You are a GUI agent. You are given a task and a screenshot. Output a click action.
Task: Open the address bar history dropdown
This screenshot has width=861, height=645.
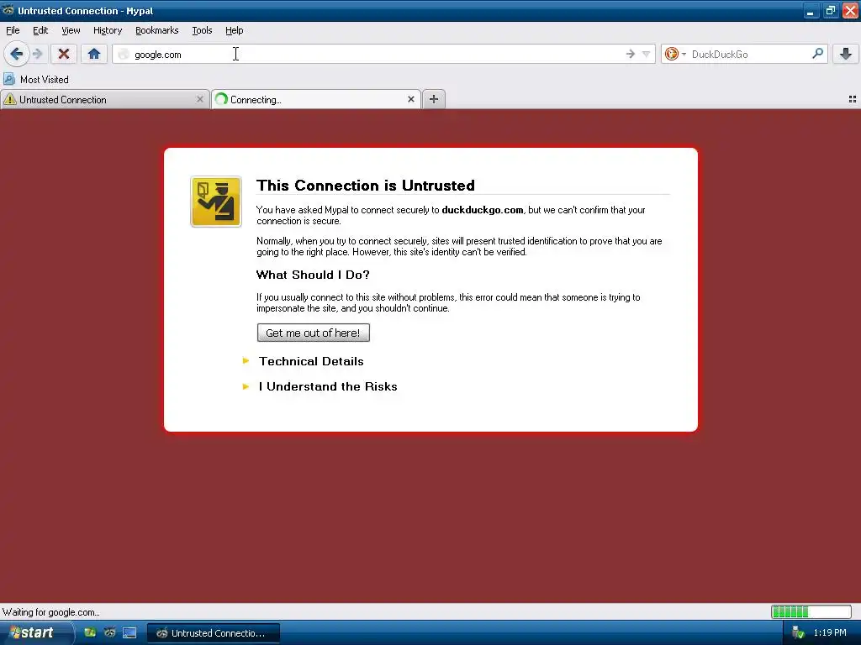pyautogui.click(x=647, y=54)
